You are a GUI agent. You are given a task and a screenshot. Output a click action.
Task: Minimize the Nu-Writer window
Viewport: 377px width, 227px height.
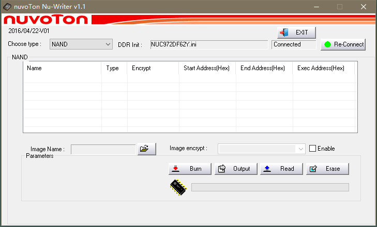pos(316,7)
